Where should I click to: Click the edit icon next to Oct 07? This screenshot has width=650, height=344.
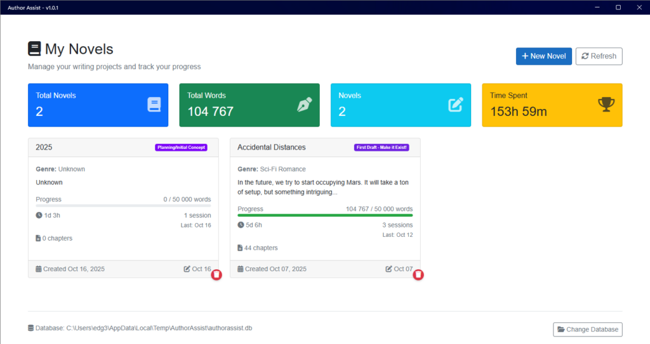coord(388,269)
